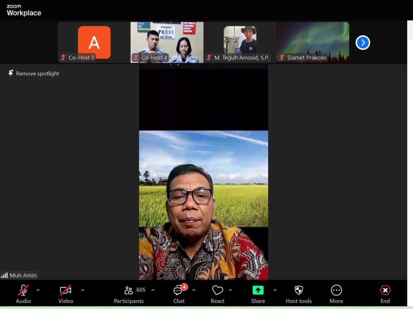Open Host tools shield icon

[x=298, y=291]
